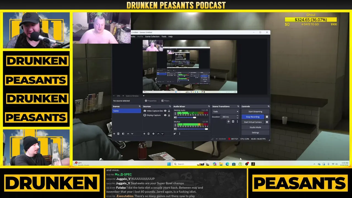Open the Windows Start menu

click(x=169, y=164)
